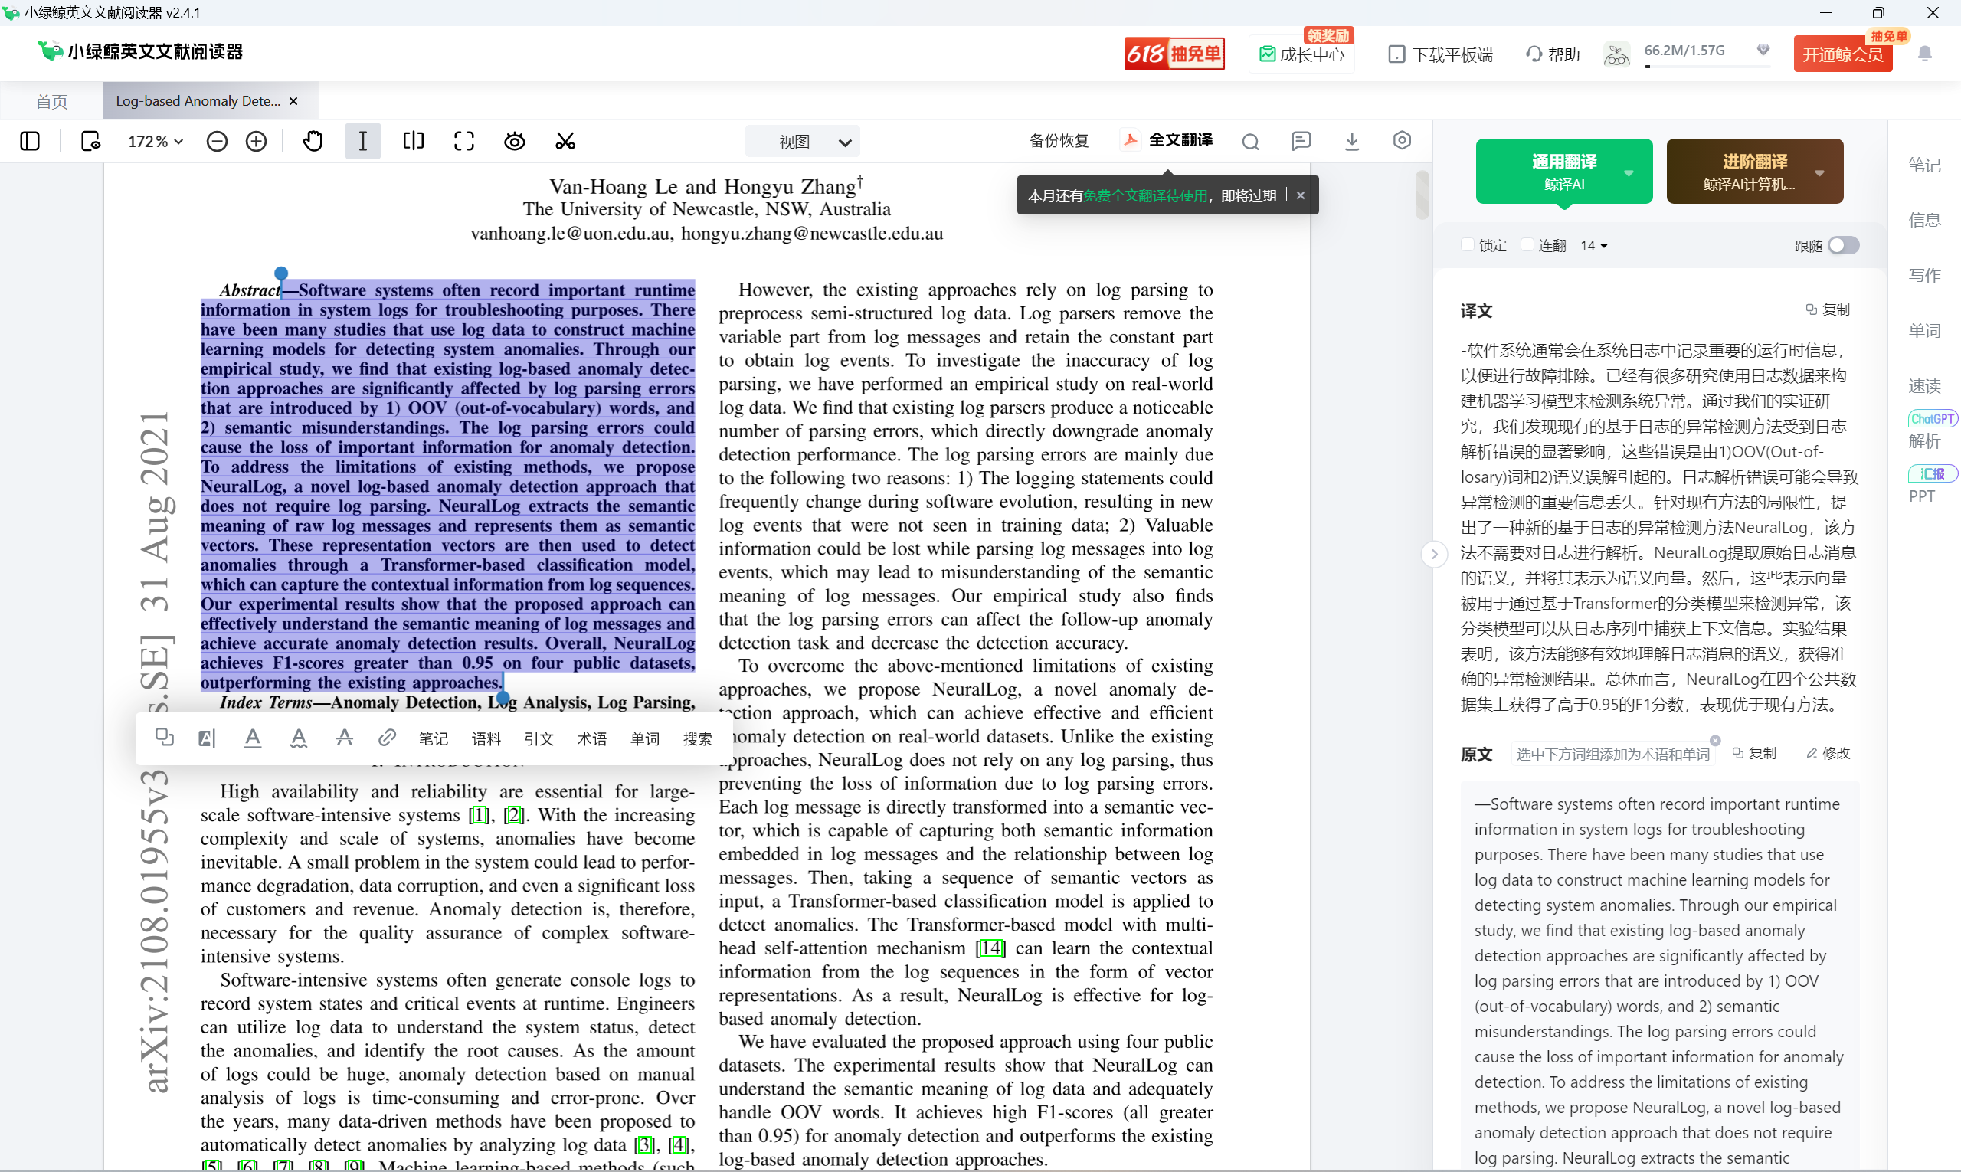Viewport: 1961px width, 1172px height.
Task: Open the 笔记 side panel tab
Action: pos(1924,165)
